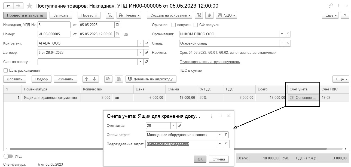Viewport: 351px width, 167px height.
Task: Click Отмена in dialog
Action: click(x=219, y=159)
